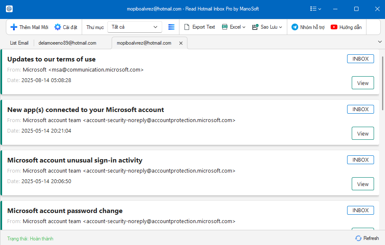Click date 2025-05-14 20:21:04
Viewport: 385px width, 245px height.
point(46,131)
